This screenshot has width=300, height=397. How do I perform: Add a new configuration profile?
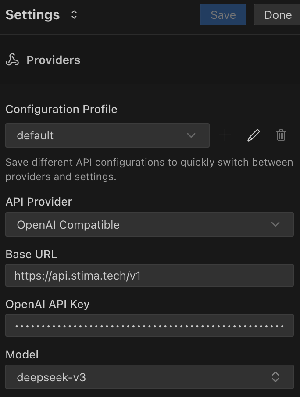(x=225, y=135)
